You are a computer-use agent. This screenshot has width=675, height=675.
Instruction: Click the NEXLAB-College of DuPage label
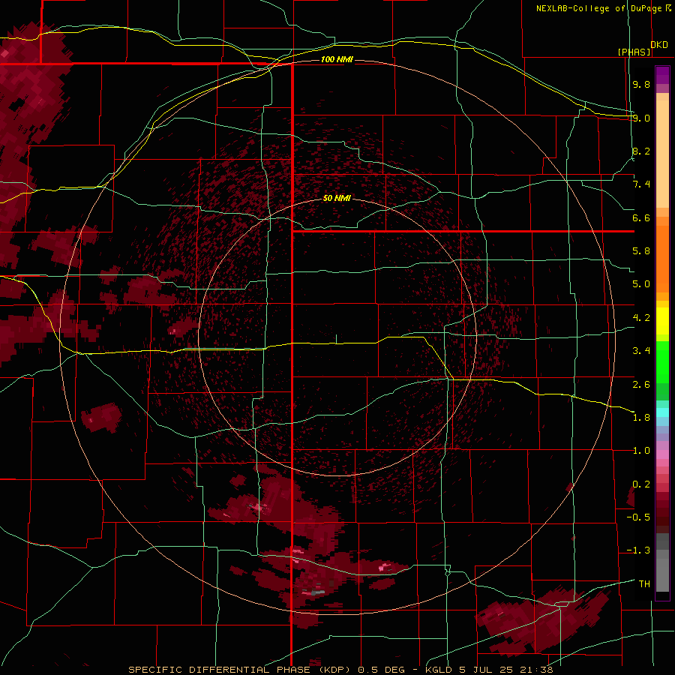598,8
